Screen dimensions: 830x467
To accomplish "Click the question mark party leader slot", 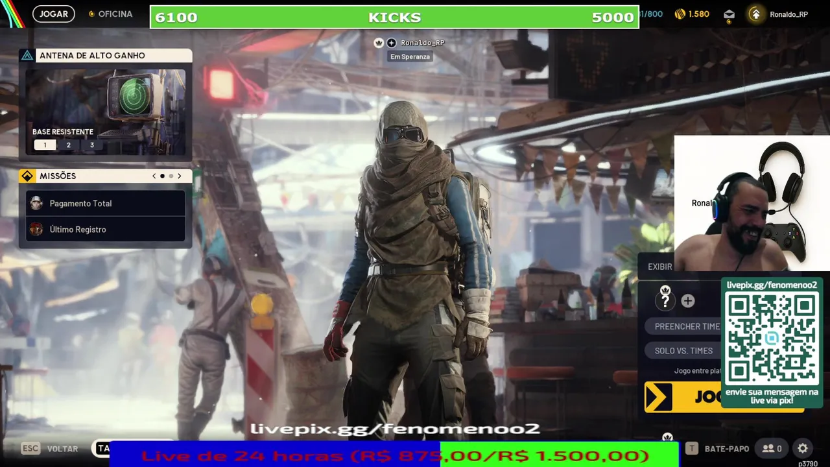I will (665, 301).
